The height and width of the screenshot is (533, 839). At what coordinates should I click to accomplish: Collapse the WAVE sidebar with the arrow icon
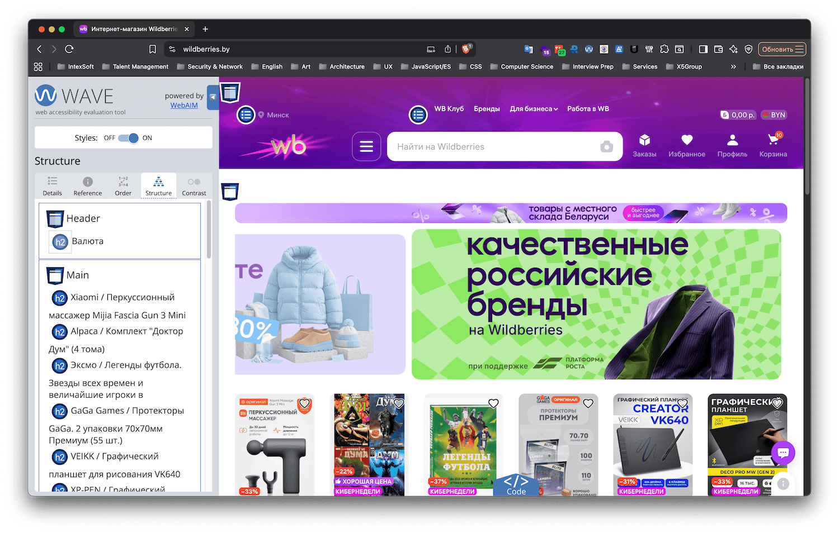(213, 97)
